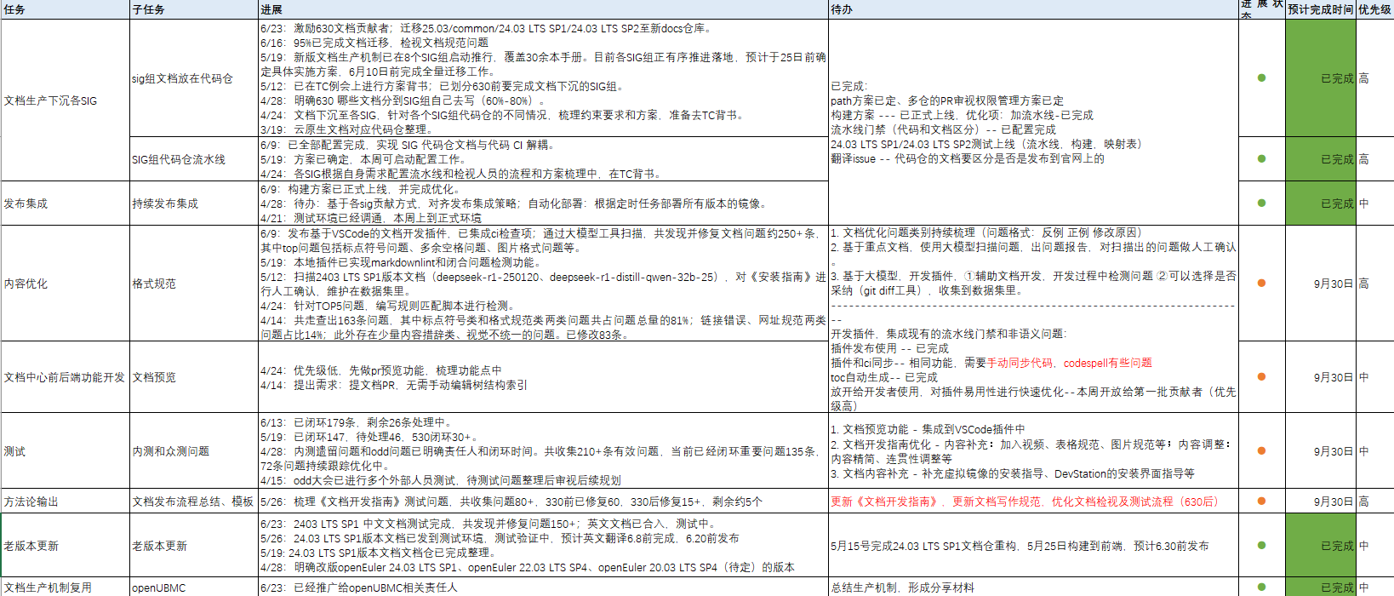
Task: Select the 预计完成时间 header cell
Action: [1320, 9]
